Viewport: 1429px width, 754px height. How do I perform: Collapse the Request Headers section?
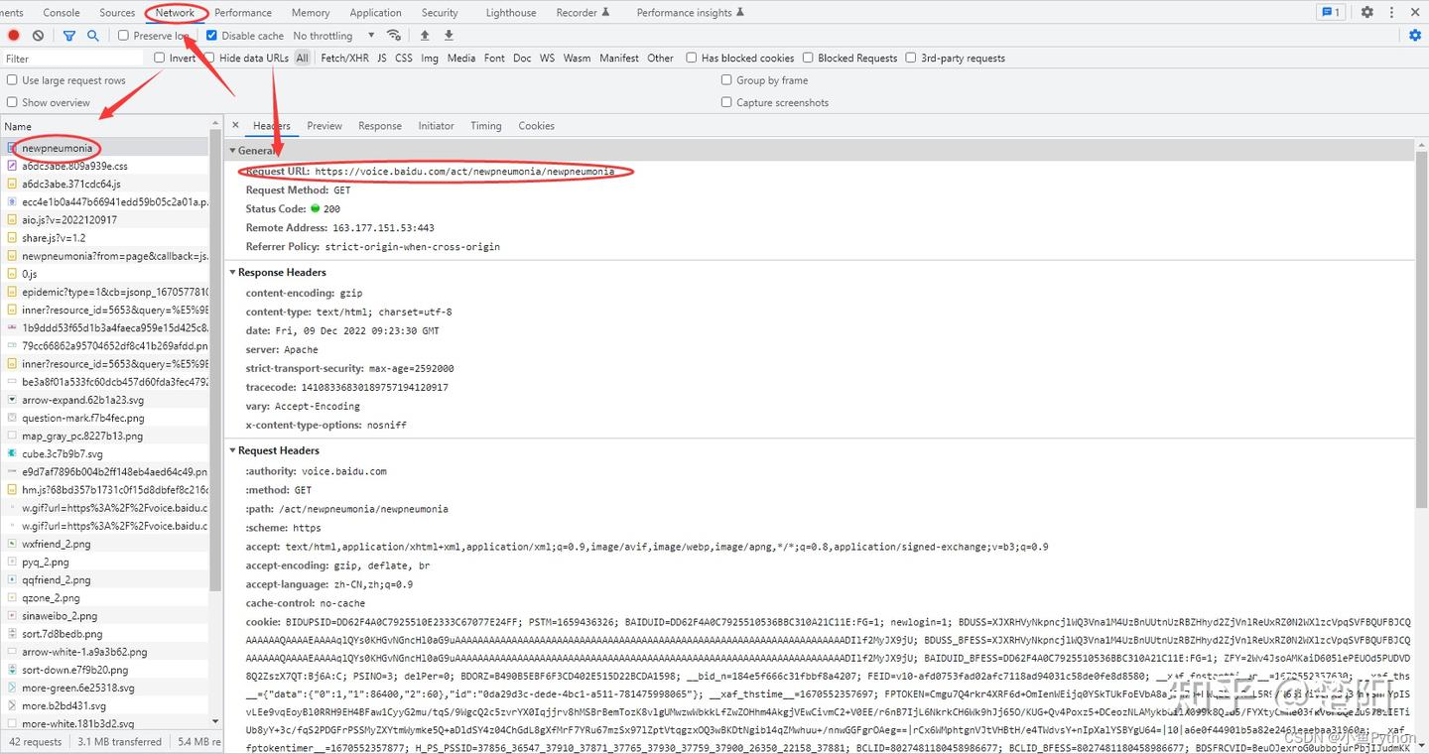233,450
